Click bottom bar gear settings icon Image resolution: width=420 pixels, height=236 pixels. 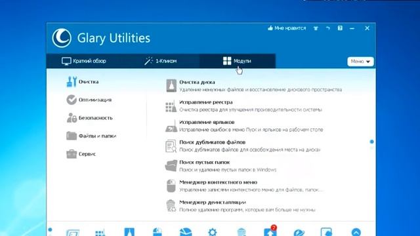[x=213, y=231]
